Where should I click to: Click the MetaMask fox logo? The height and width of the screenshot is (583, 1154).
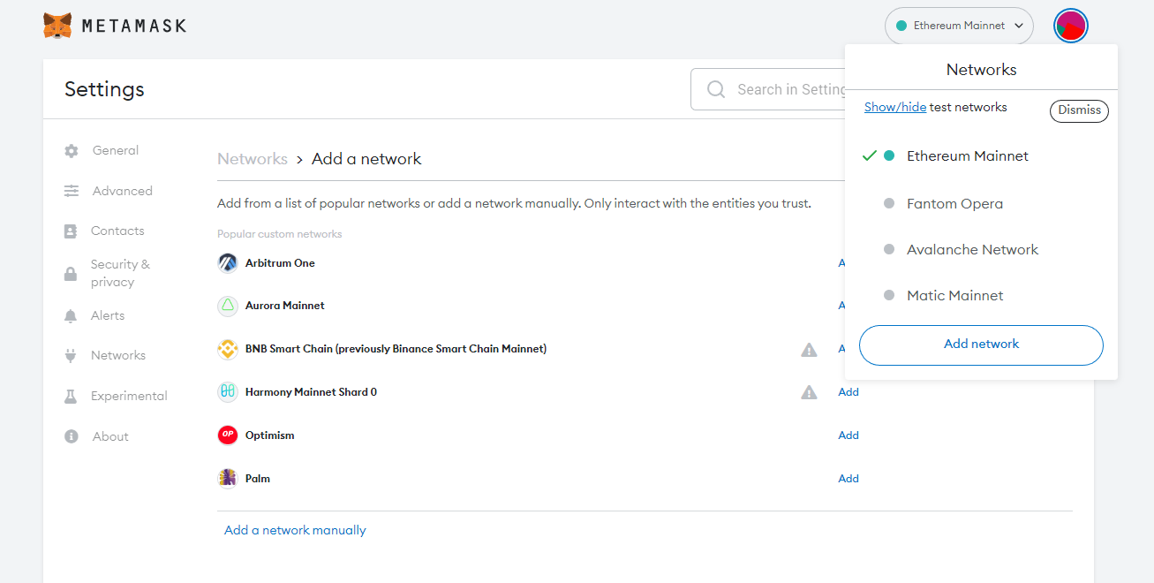tap(57, 26)
